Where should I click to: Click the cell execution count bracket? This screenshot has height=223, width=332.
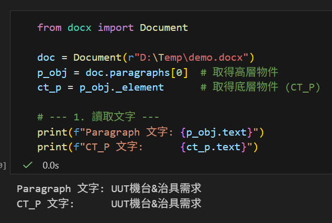3,165
